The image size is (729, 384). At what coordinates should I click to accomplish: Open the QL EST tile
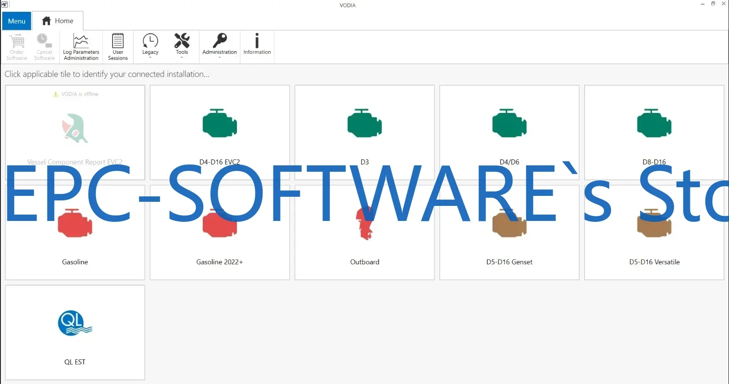pyautogui.click(x=75, y=333)
